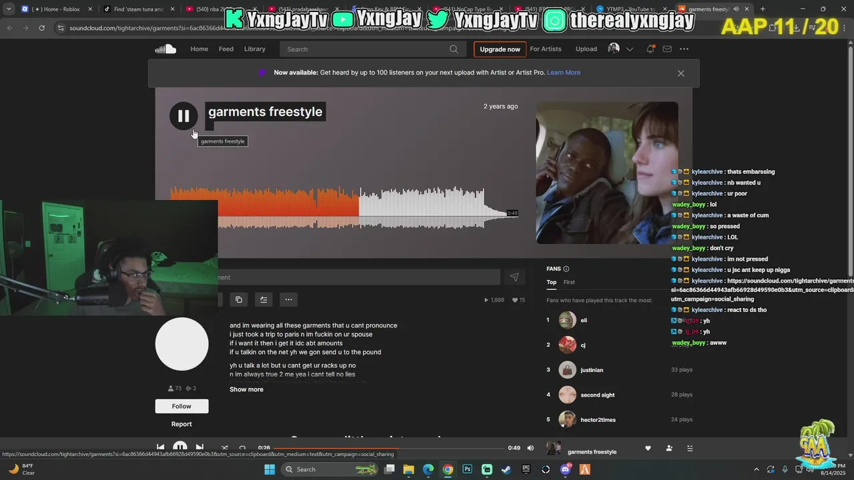Click the add to next up icon
854x480 pixels.
pyautogui.click(x=264, y=299)
